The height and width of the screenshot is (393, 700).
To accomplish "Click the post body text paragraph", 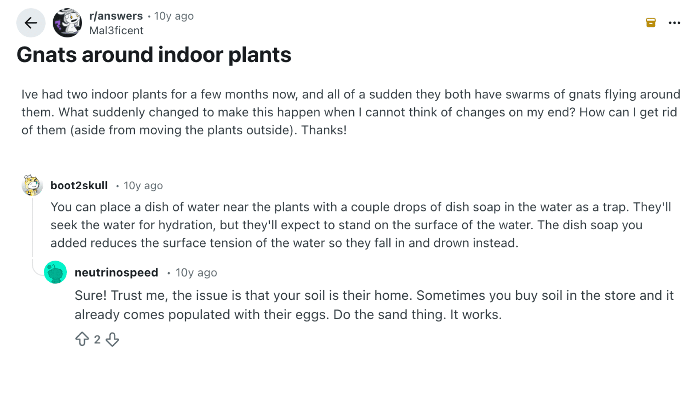I will click(x=351, y=112).
